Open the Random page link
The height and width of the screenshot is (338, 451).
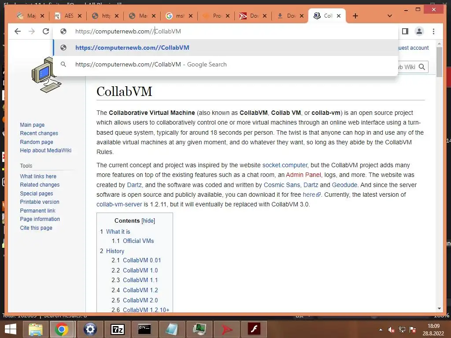(37, 142)
